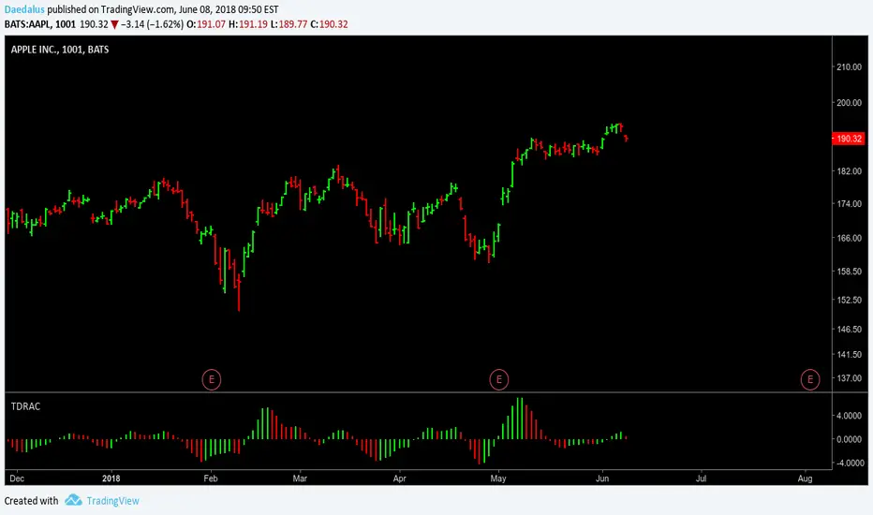Click the TDRAC indicator label

25,406
